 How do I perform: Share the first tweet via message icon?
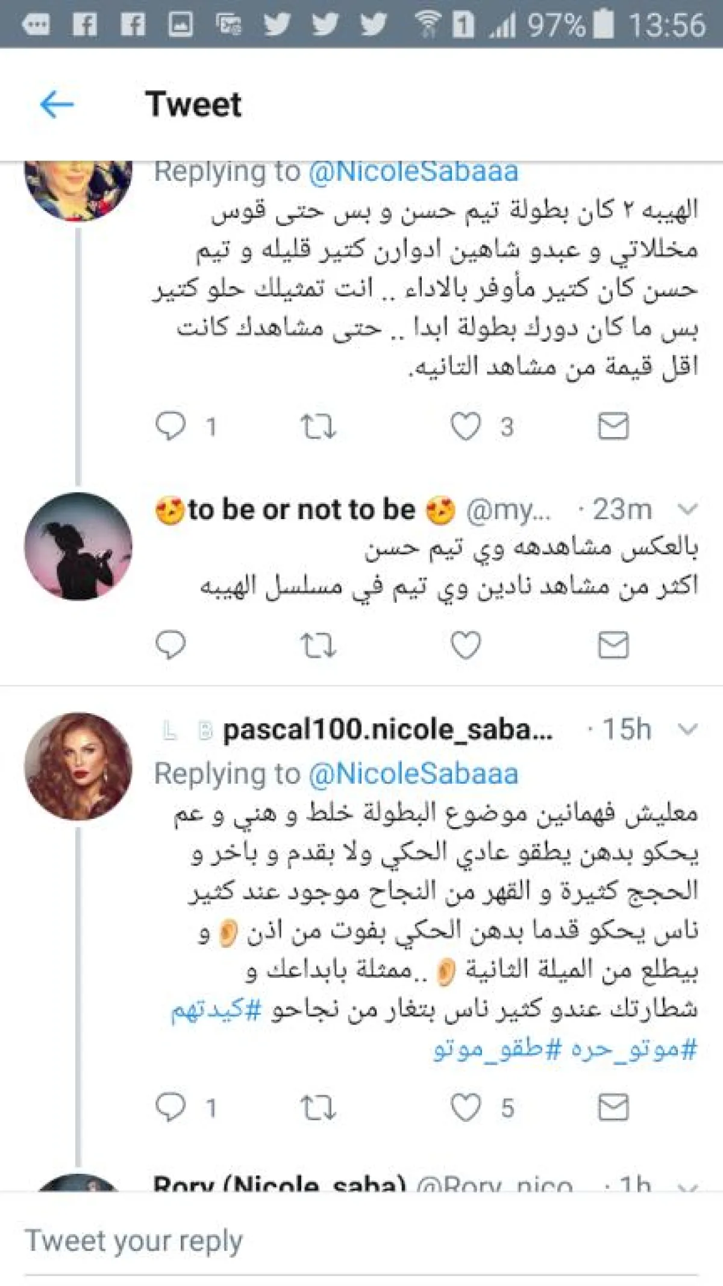point(613,426)
